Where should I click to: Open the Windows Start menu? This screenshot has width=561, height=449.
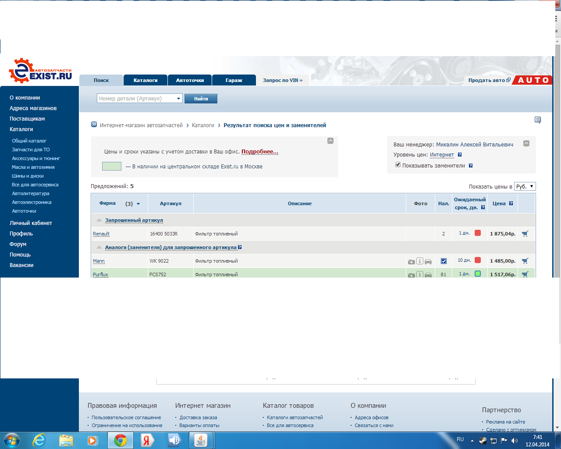tap(12, 440)
